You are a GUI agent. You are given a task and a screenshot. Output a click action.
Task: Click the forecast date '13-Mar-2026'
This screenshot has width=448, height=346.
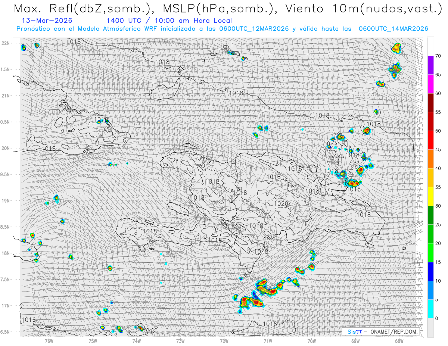(x=47, y=21)
